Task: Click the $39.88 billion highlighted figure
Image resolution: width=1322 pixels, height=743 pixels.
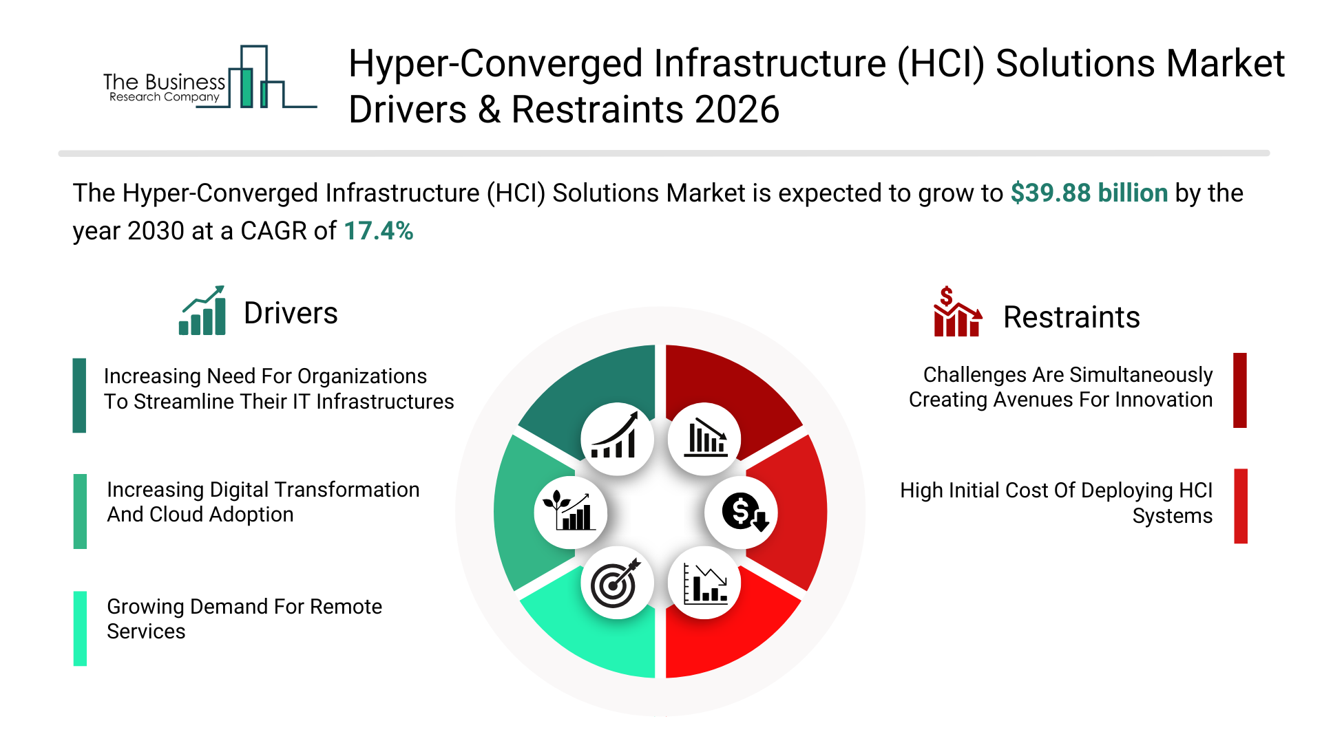Action: pyautogui.click(x=1089, y=193)
